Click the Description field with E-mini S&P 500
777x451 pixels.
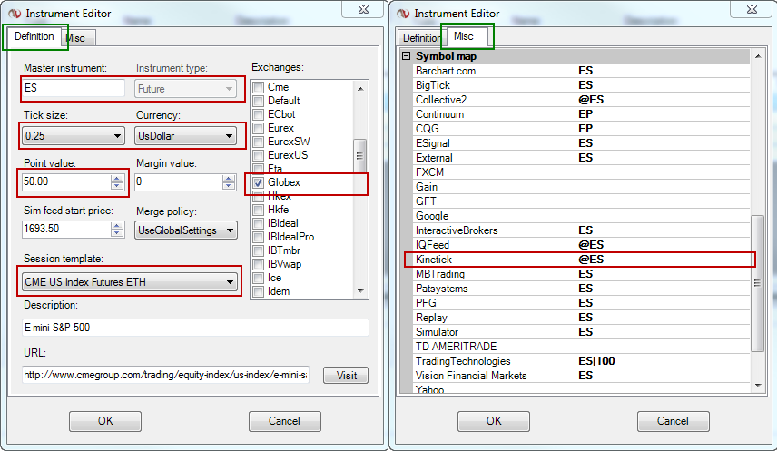pos(196,328)
